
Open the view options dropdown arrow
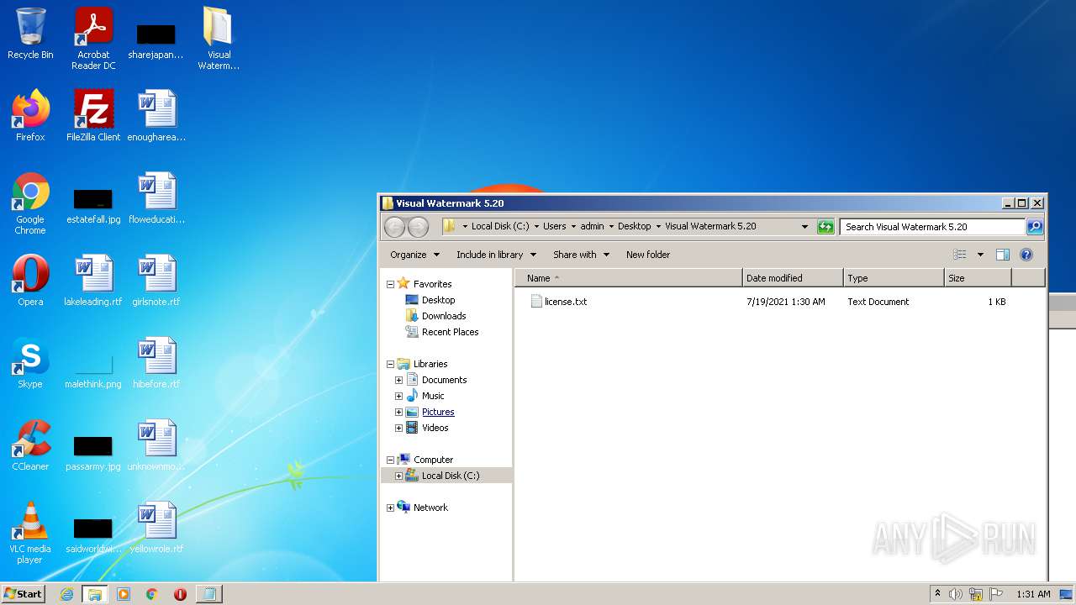click(980, 255)
